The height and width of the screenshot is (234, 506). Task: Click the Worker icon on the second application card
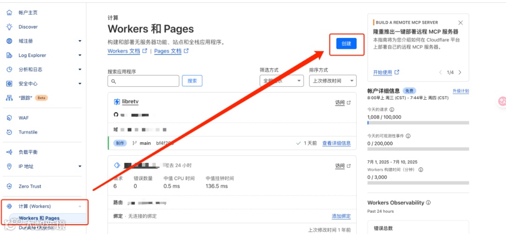point(117,165)
